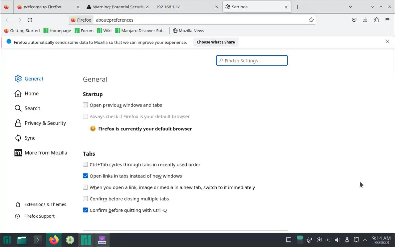Screen dimensions: 395x247
Task: Open the Manjaro Hello taskbar window
Action: click(86, 240)
